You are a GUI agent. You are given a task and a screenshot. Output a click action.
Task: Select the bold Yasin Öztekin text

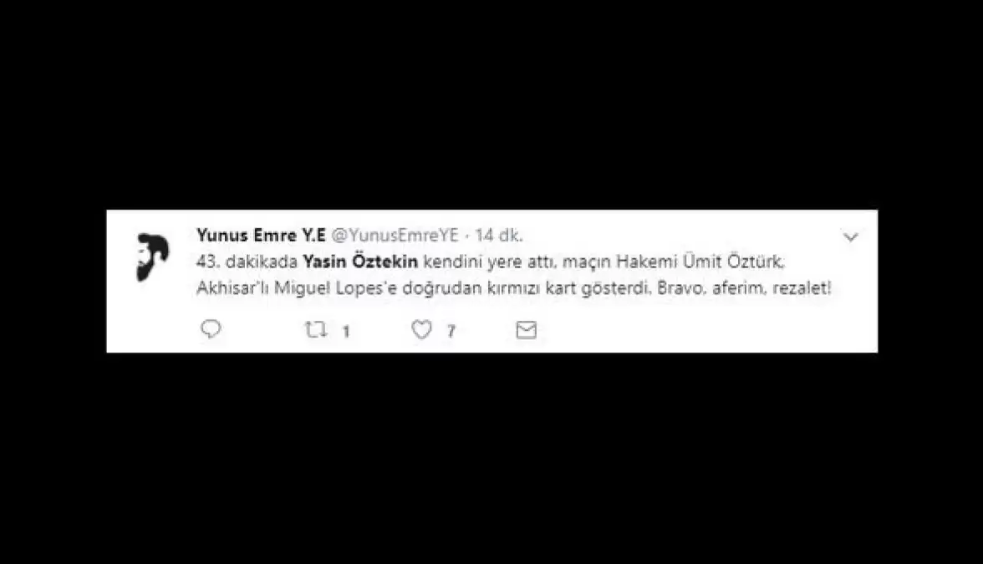(360, 262)
